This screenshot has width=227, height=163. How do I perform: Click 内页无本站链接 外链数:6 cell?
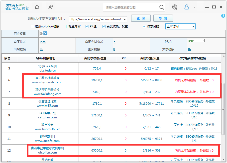[194, 151]
